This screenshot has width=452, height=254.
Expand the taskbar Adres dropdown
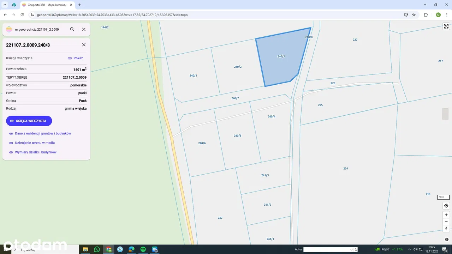(x=351, y=250)
